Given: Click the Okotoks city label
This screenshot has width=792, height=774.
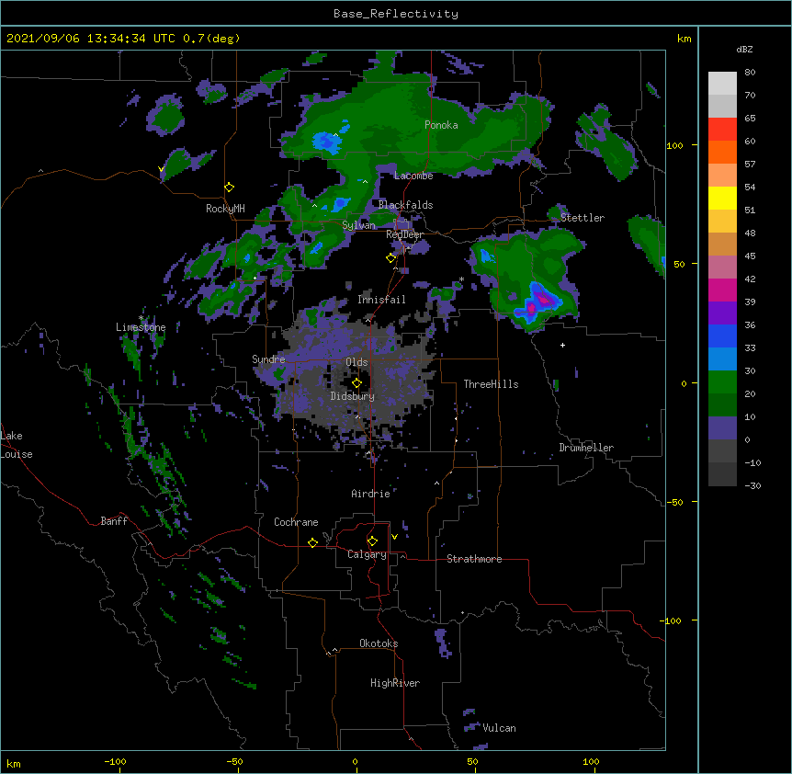Looking at the screenshot, I should tap(379, 643).
